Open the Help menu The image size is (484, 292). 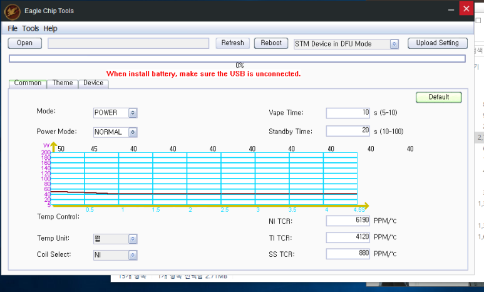pos(50,28)
